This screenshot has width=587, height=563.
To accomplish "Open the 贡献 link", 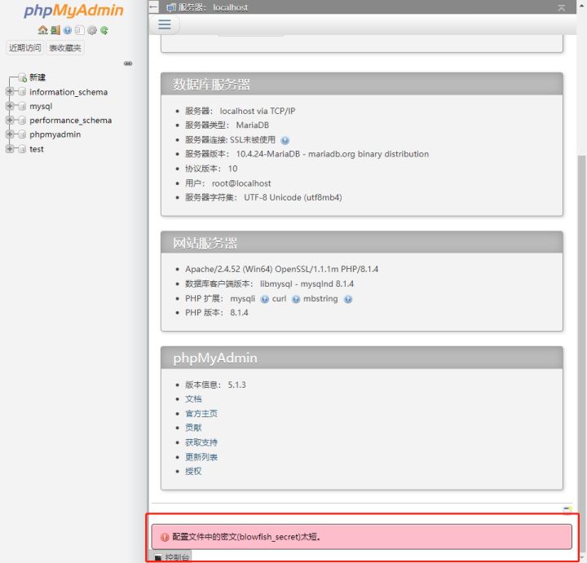I will (x=193, y=428).
